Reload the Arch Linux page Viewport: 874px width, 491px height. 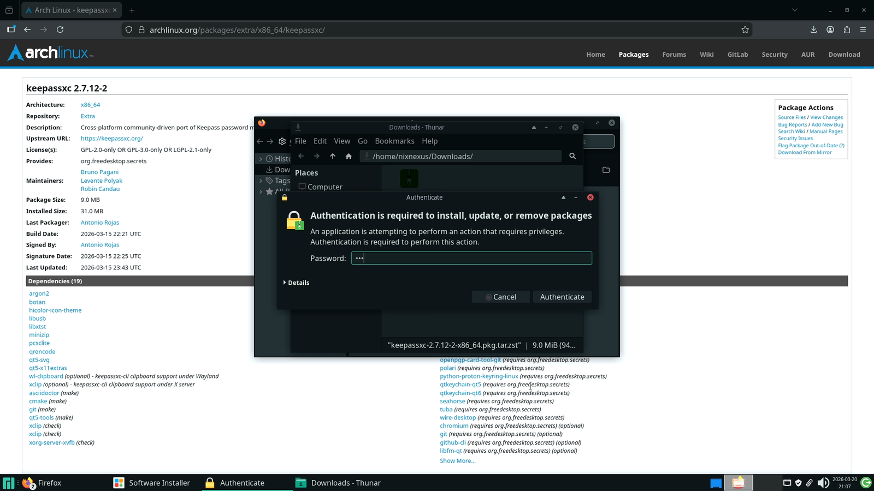[60, 29]
